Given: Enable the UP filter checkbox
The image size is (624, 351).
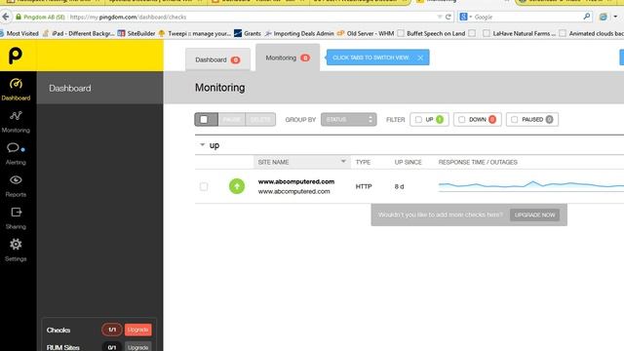Looking at the screenshot, I should tap(418, 119).
